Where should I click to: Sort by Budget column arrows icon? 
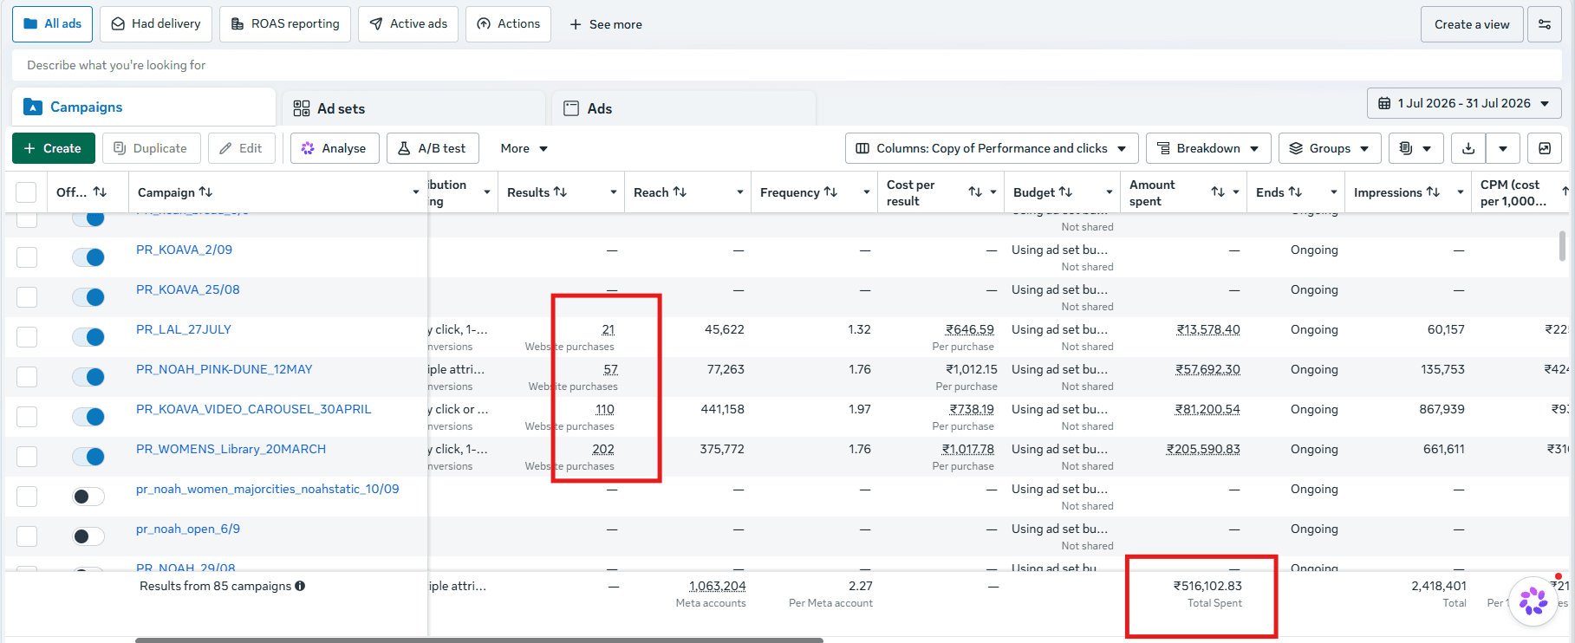(x=1065, y=192)
